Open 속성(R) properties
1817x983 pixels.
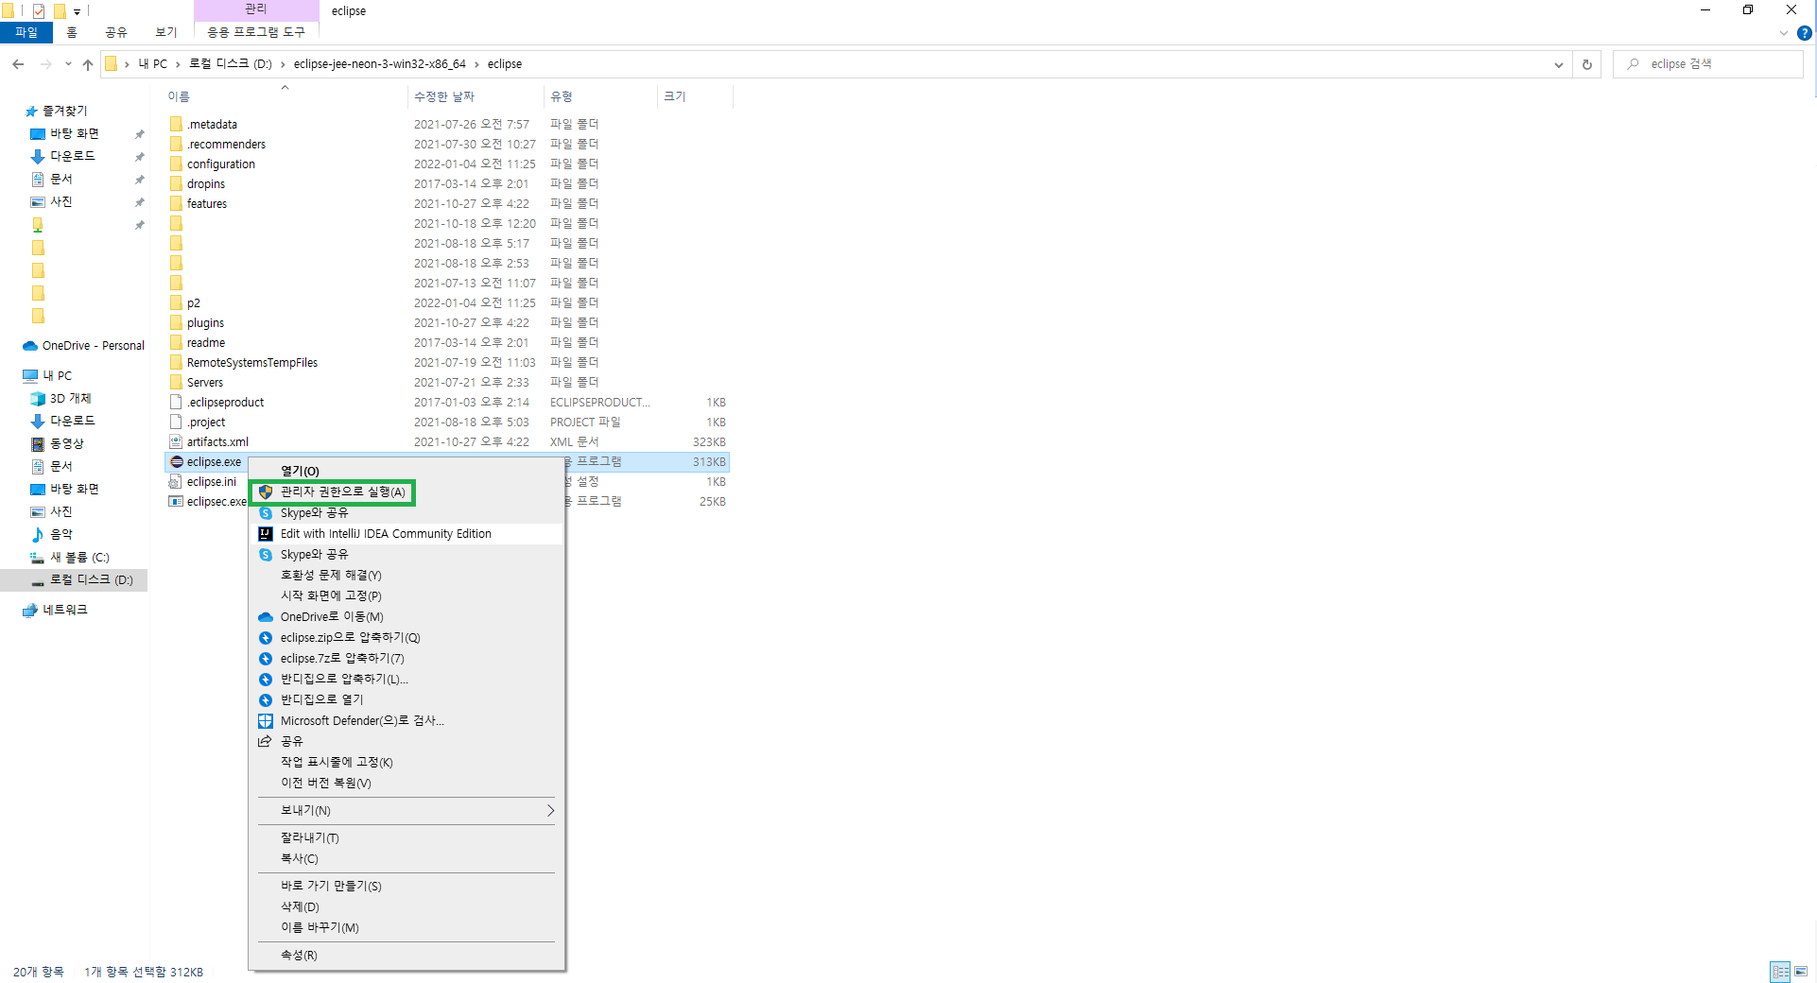click(x=407, y=955)
